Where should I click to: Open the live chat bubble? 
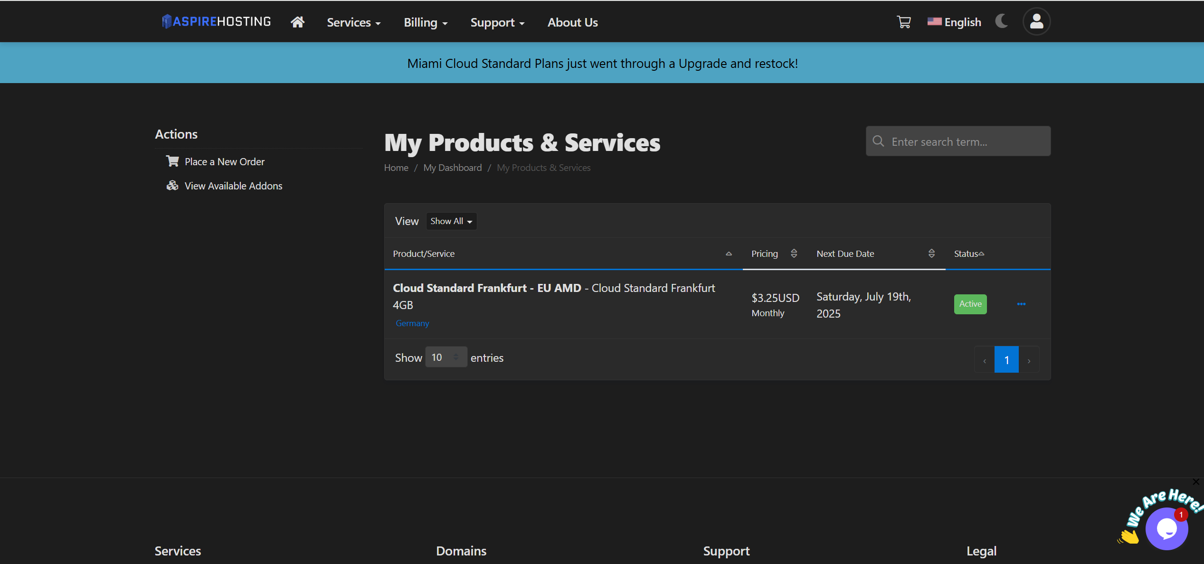point(1166,528)
